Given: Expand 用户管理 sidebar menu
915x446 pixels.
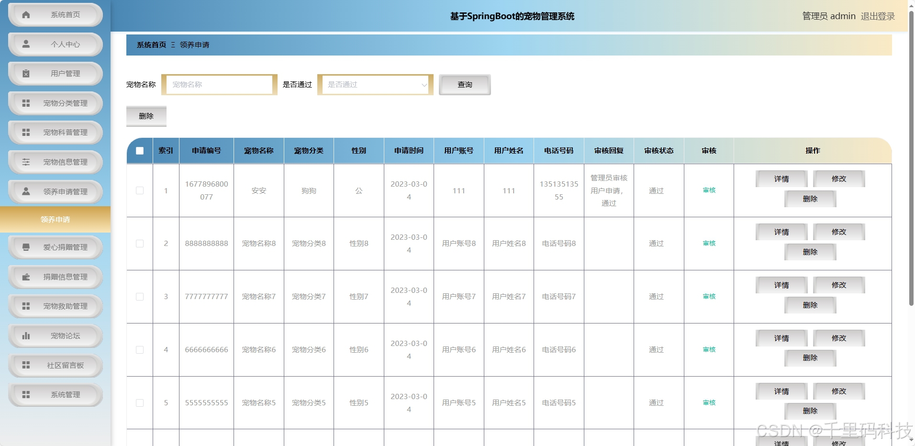Looking at the screenshot, I should coord(56,74).
